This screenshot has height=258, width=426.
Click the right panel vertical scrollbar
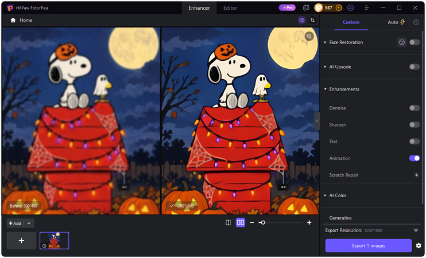[x=423, y=116]
